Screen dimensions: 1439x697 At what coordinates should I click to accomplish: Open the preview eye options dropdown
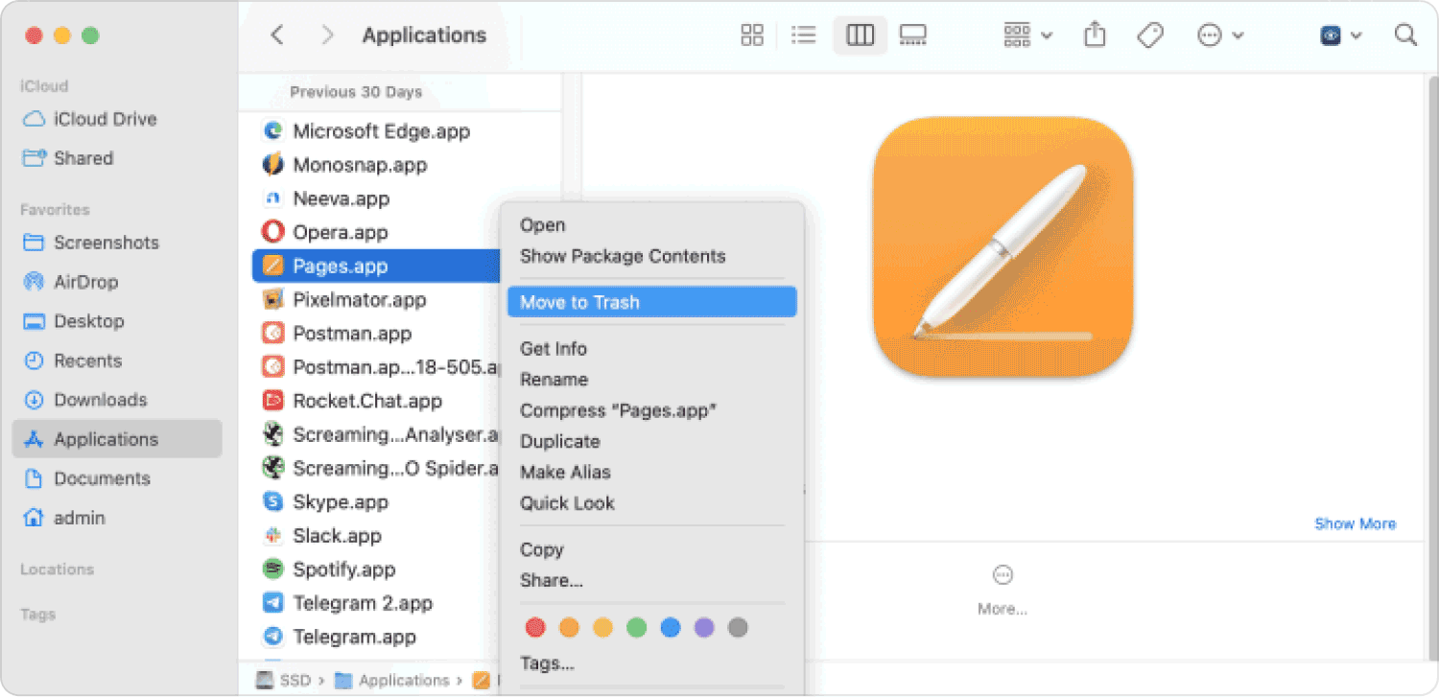(1341, 35)
